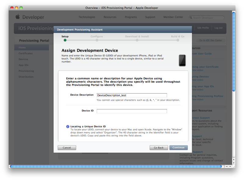Click the vertical scrollbar thumb
The height and width of the screenshot is (180, 244).
tap(234, 52)
